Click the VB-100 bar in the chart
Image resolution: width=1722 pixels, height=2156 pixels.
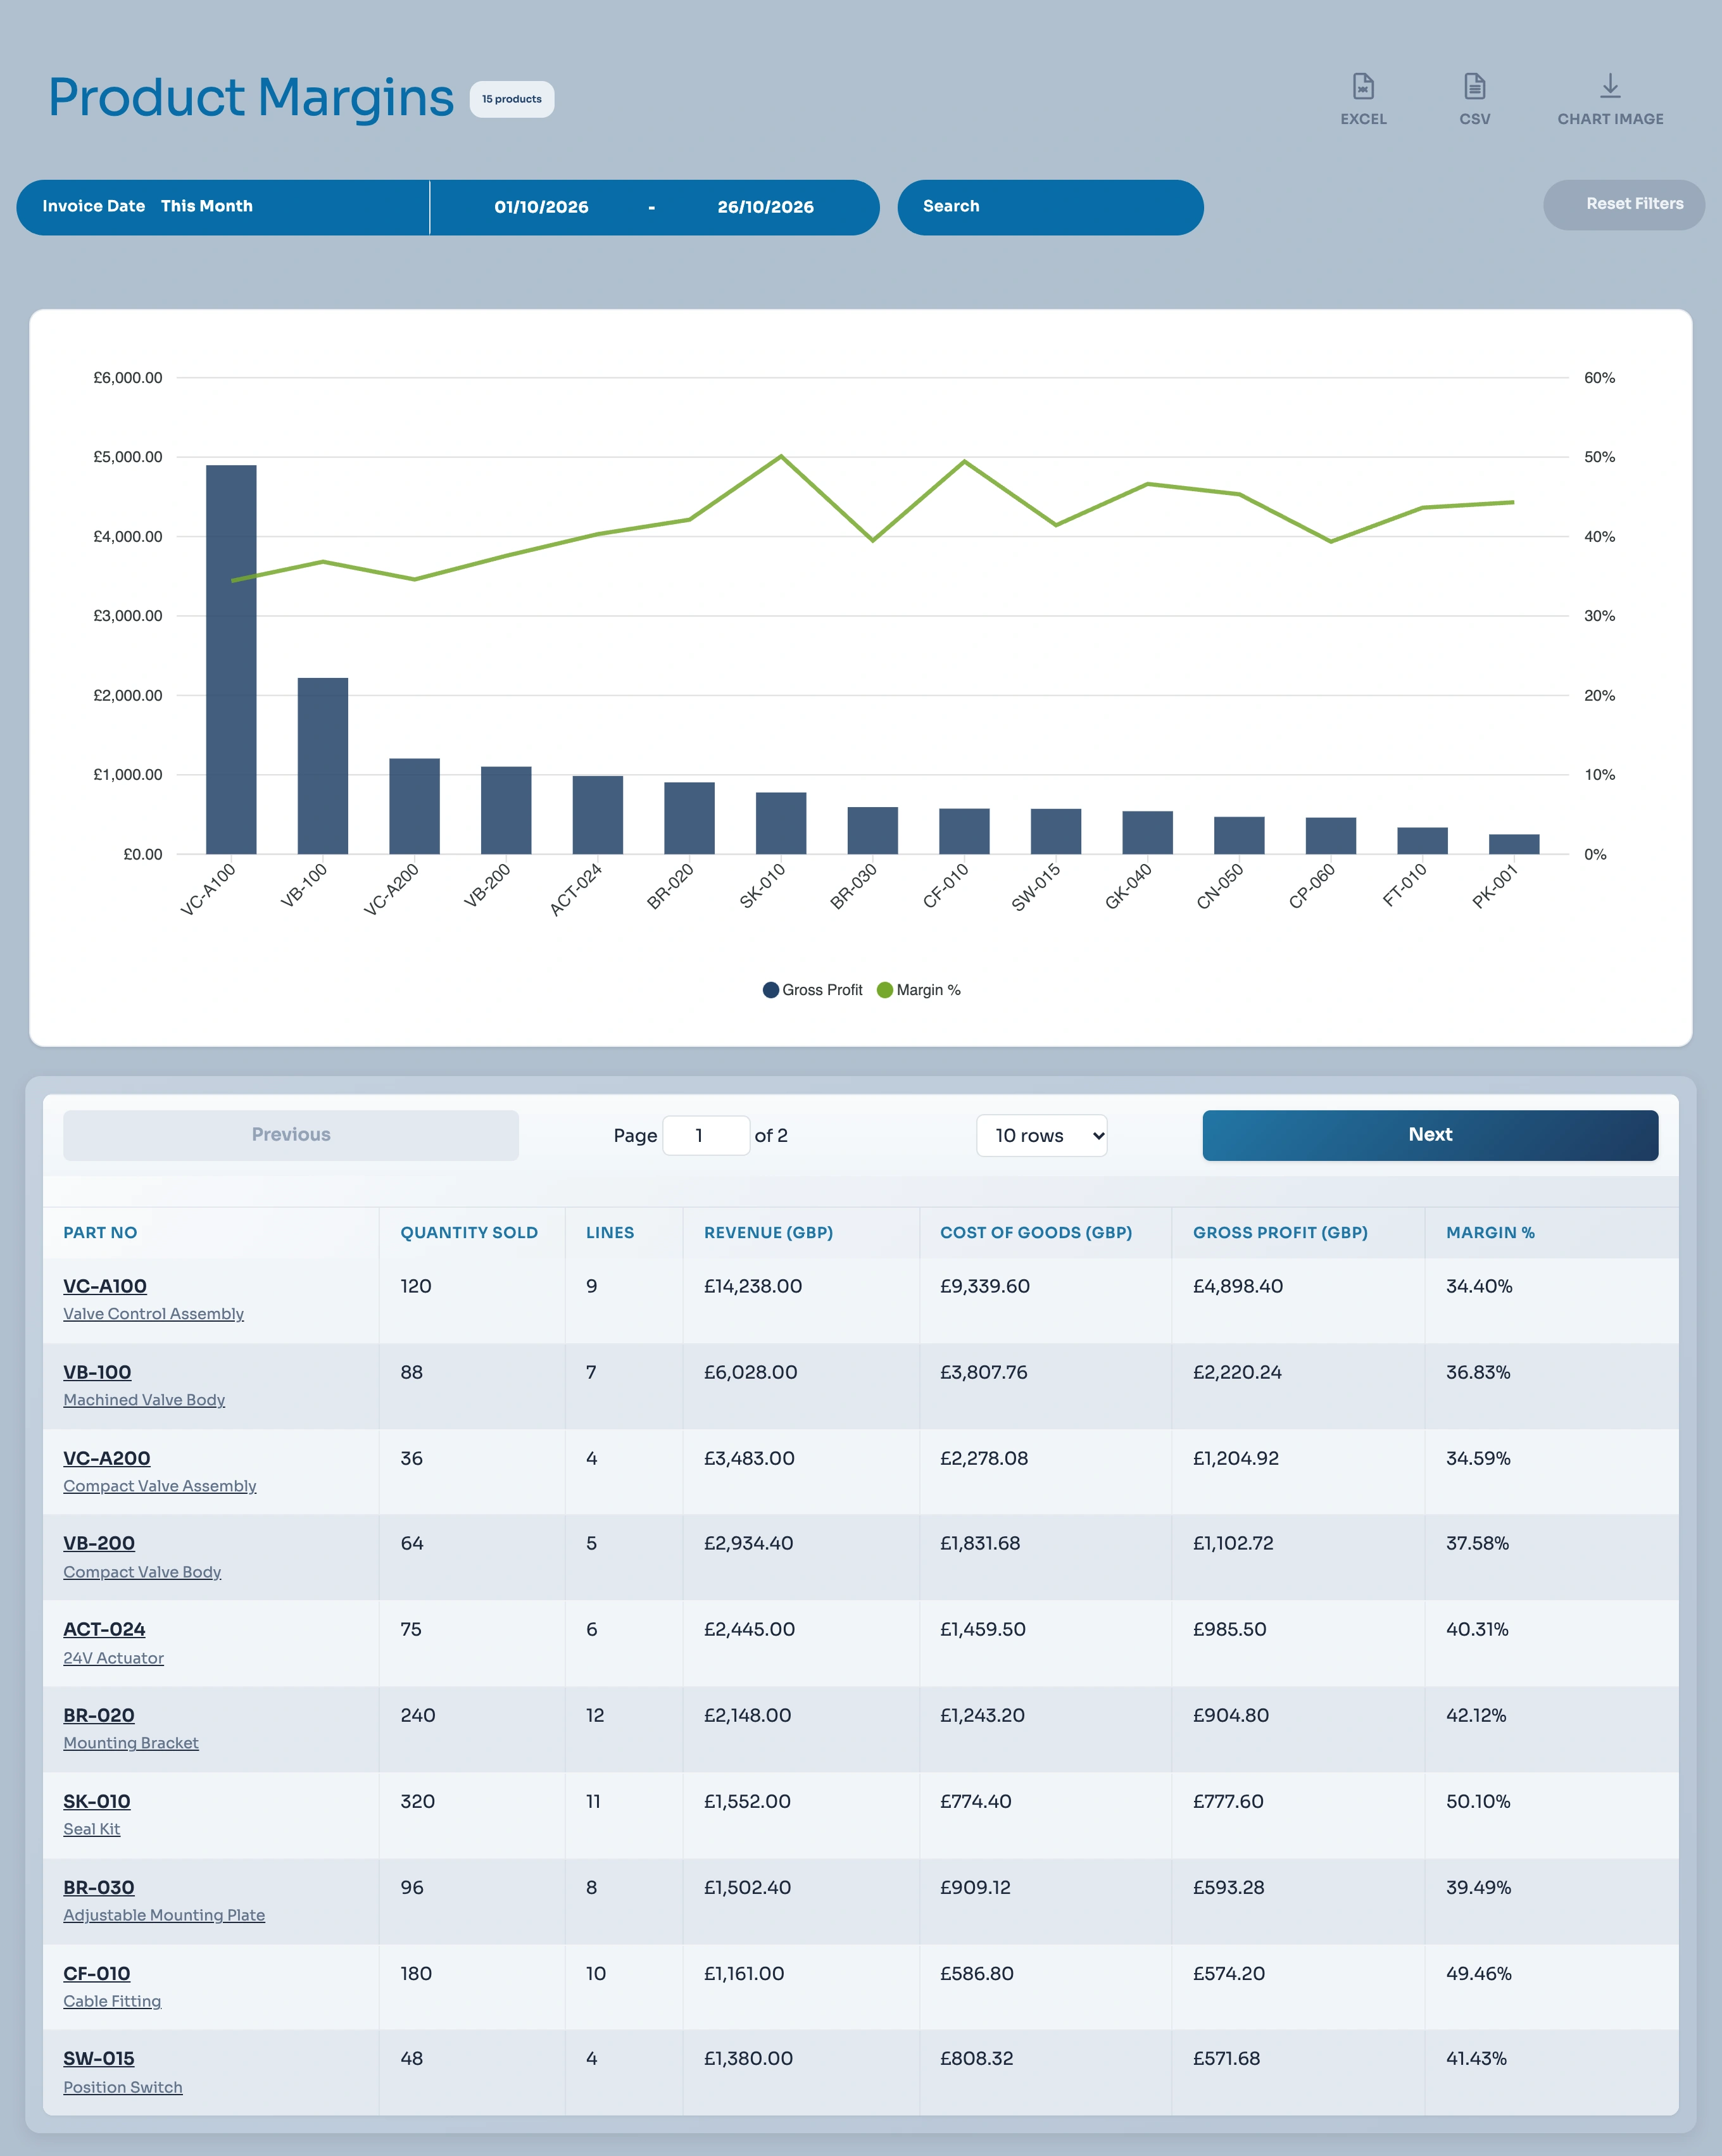click(x=323, y=766)
